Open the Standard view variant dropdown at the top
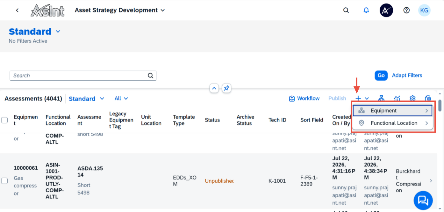 (x=58, y=32)
